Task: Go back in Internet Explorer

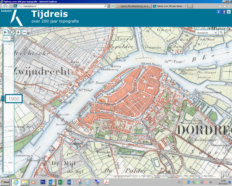Action: coord(3,6)
